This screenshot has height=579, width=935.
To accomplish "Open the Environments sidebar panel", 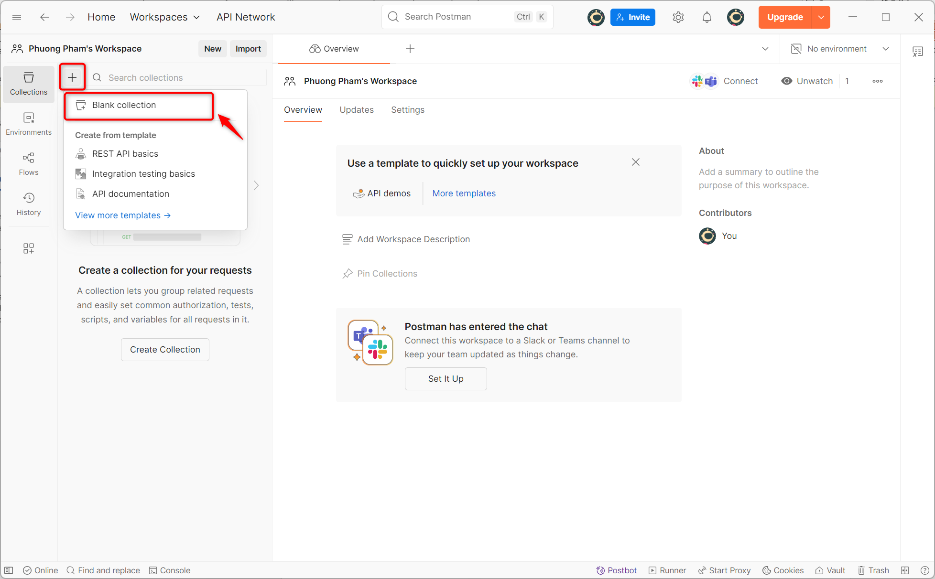I will [x=28, y=124].
